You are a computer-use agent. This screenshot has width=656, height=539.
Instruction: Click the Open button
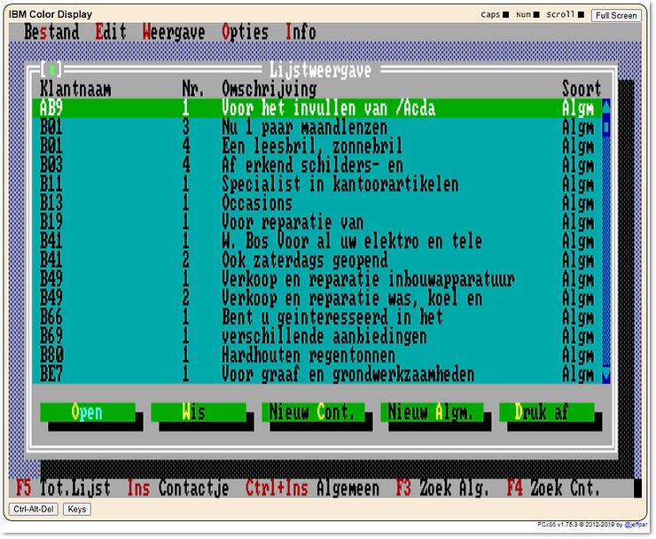tap(88, 412)
